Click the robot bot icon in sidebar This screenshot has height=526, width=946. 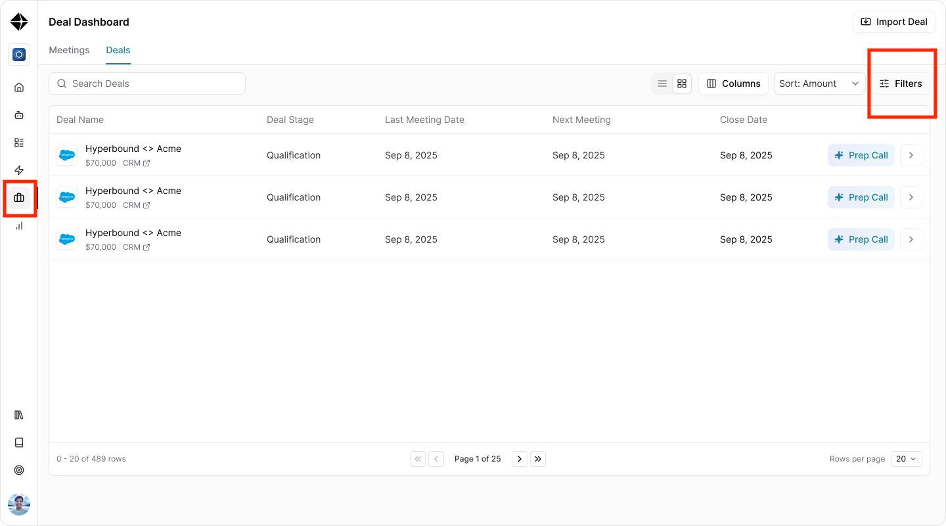[19, 115]
